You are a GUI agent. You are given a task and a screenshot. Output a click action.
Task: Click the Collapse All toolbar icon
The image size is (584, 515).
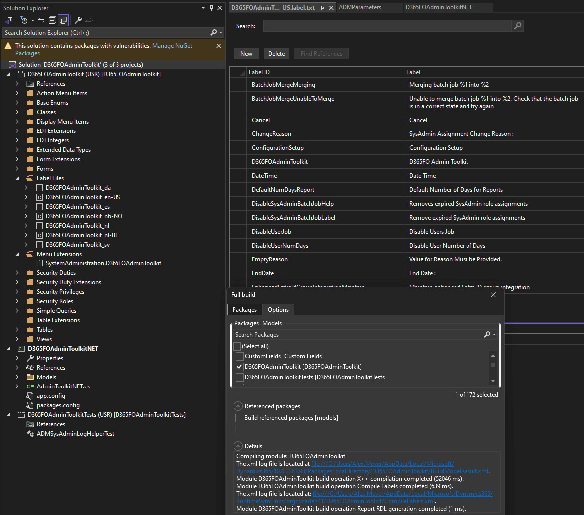(x=52, y=20)
